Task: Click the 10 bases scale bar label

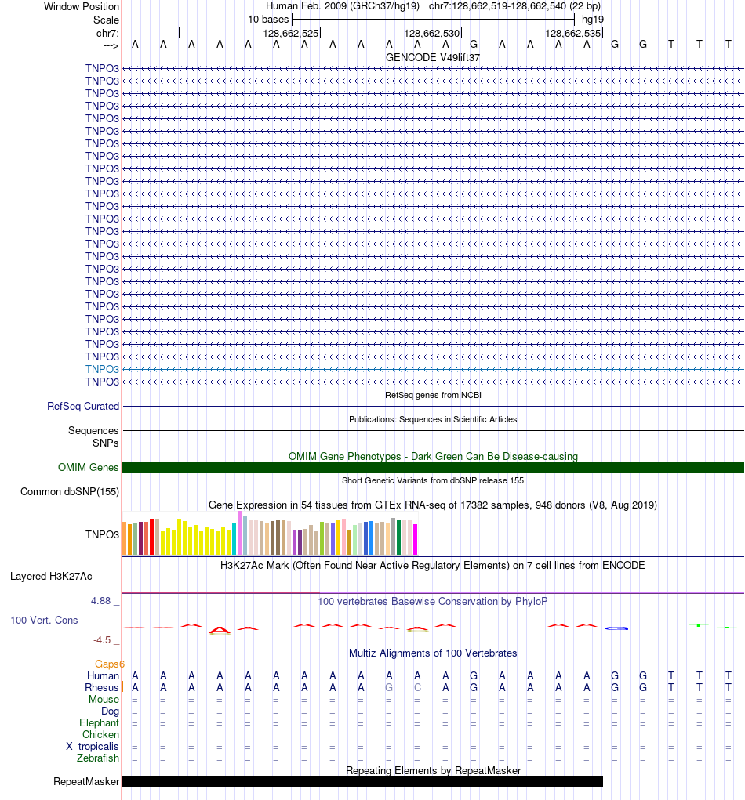Action: [x=268, y=20]
